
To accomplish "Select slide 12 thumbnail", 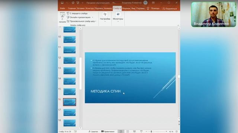I will 70,60.
